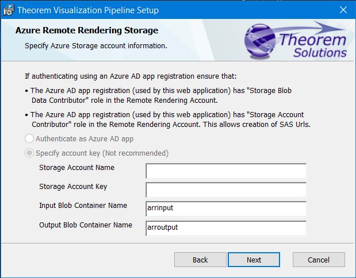Cancel the installation wizard

[318, 260]
